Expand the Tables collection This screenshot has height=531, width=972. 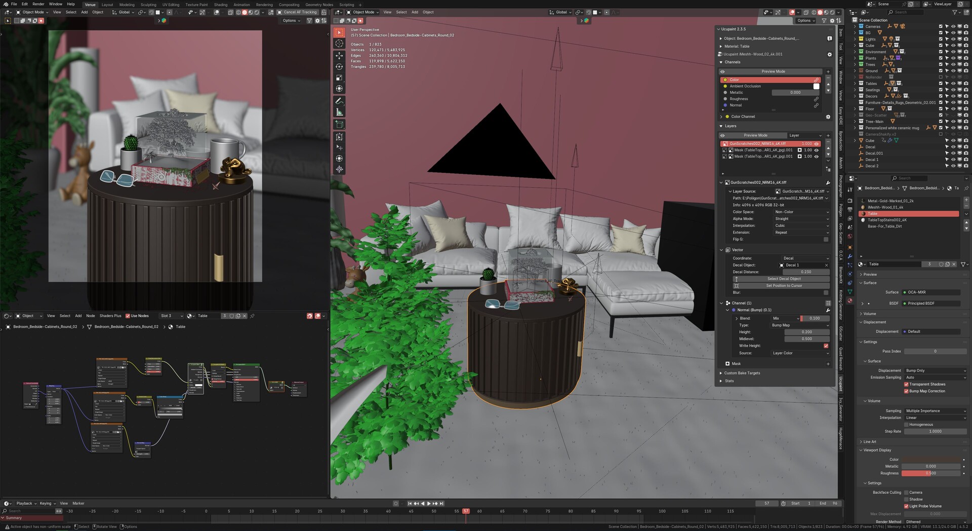pyautogui.click(x=855, y=84)
